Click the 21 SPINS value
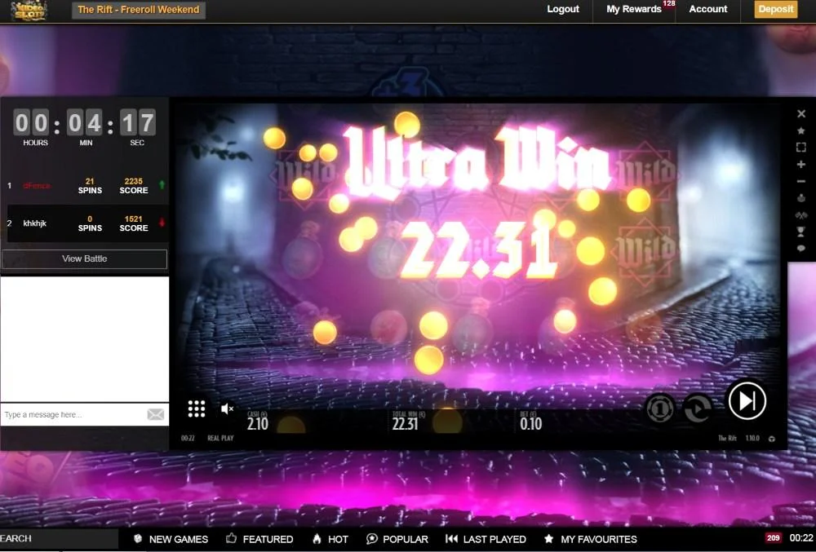Viewport: 816px width, 552px height. tap(90, 186)
